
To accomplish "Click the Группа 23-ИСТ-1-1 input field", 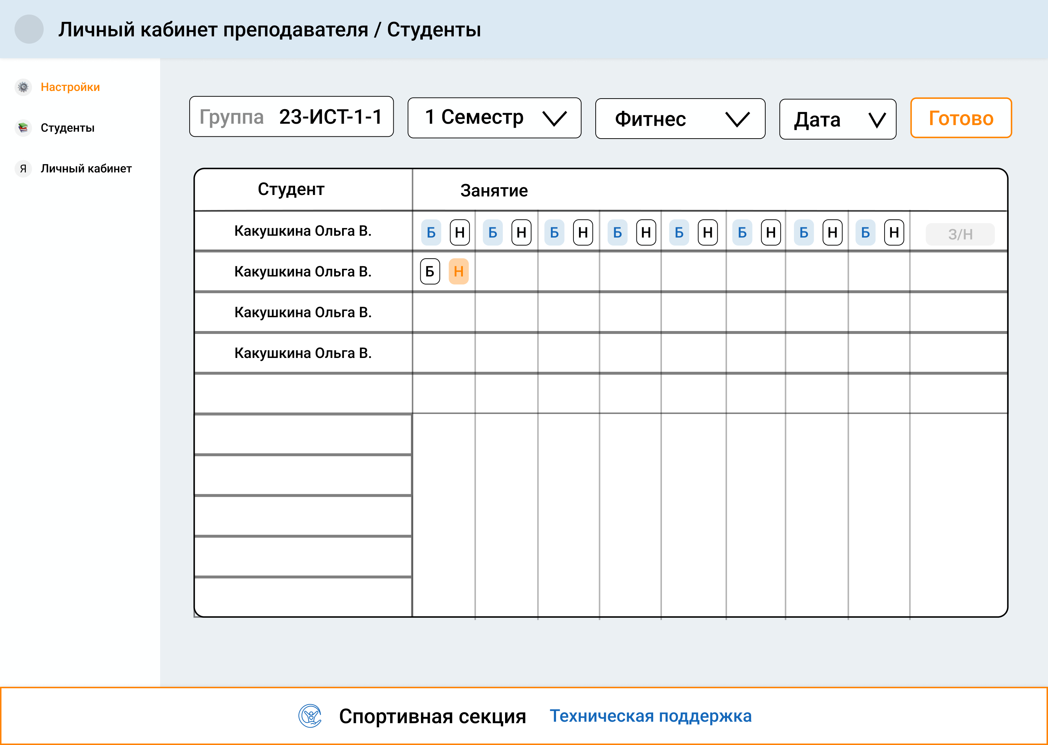I will click(291, 116).
